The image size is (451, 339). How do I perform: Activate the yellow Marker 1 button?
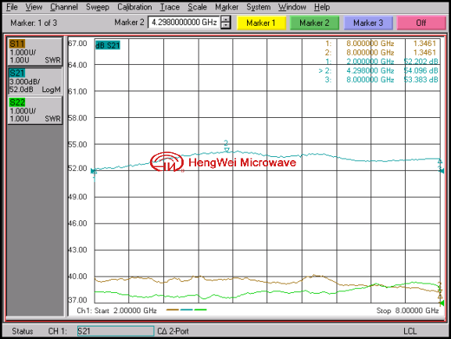coord(261,23)
